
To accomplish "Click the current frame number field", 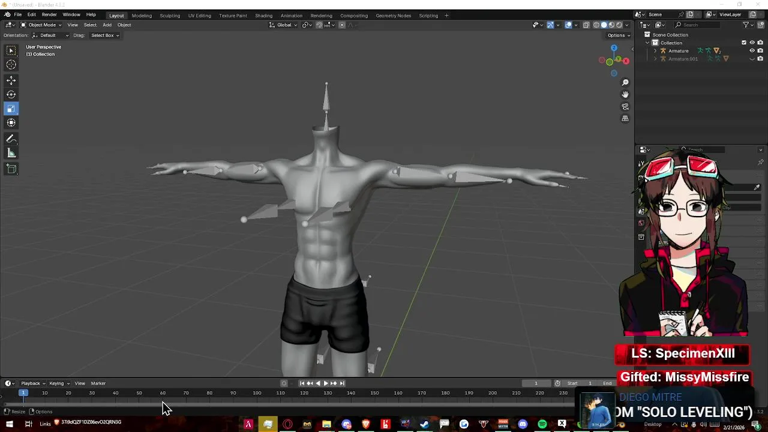I will [x=536, y=383].
